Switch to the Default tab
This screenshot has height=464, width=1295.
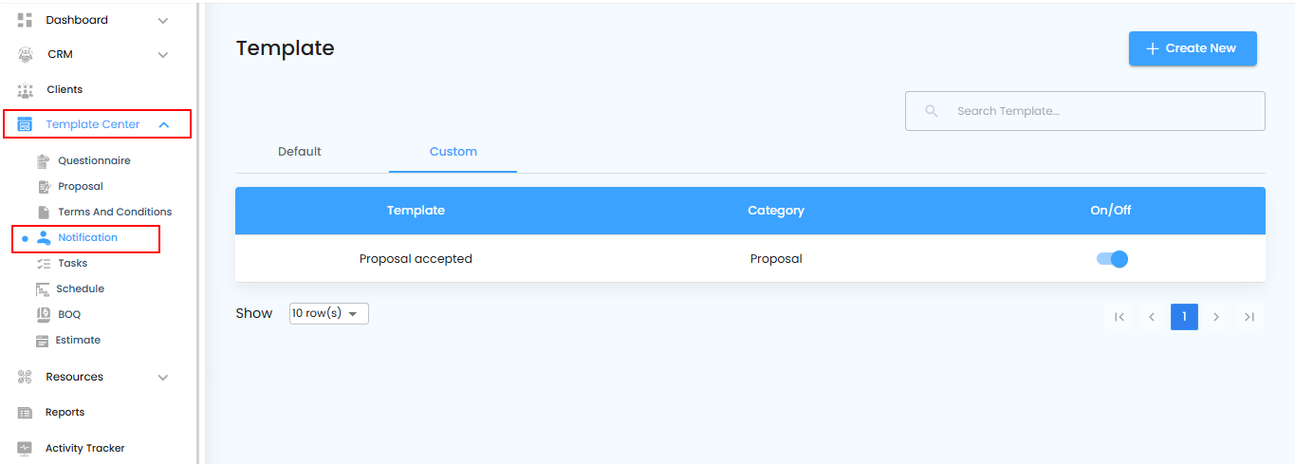[300, 152]
